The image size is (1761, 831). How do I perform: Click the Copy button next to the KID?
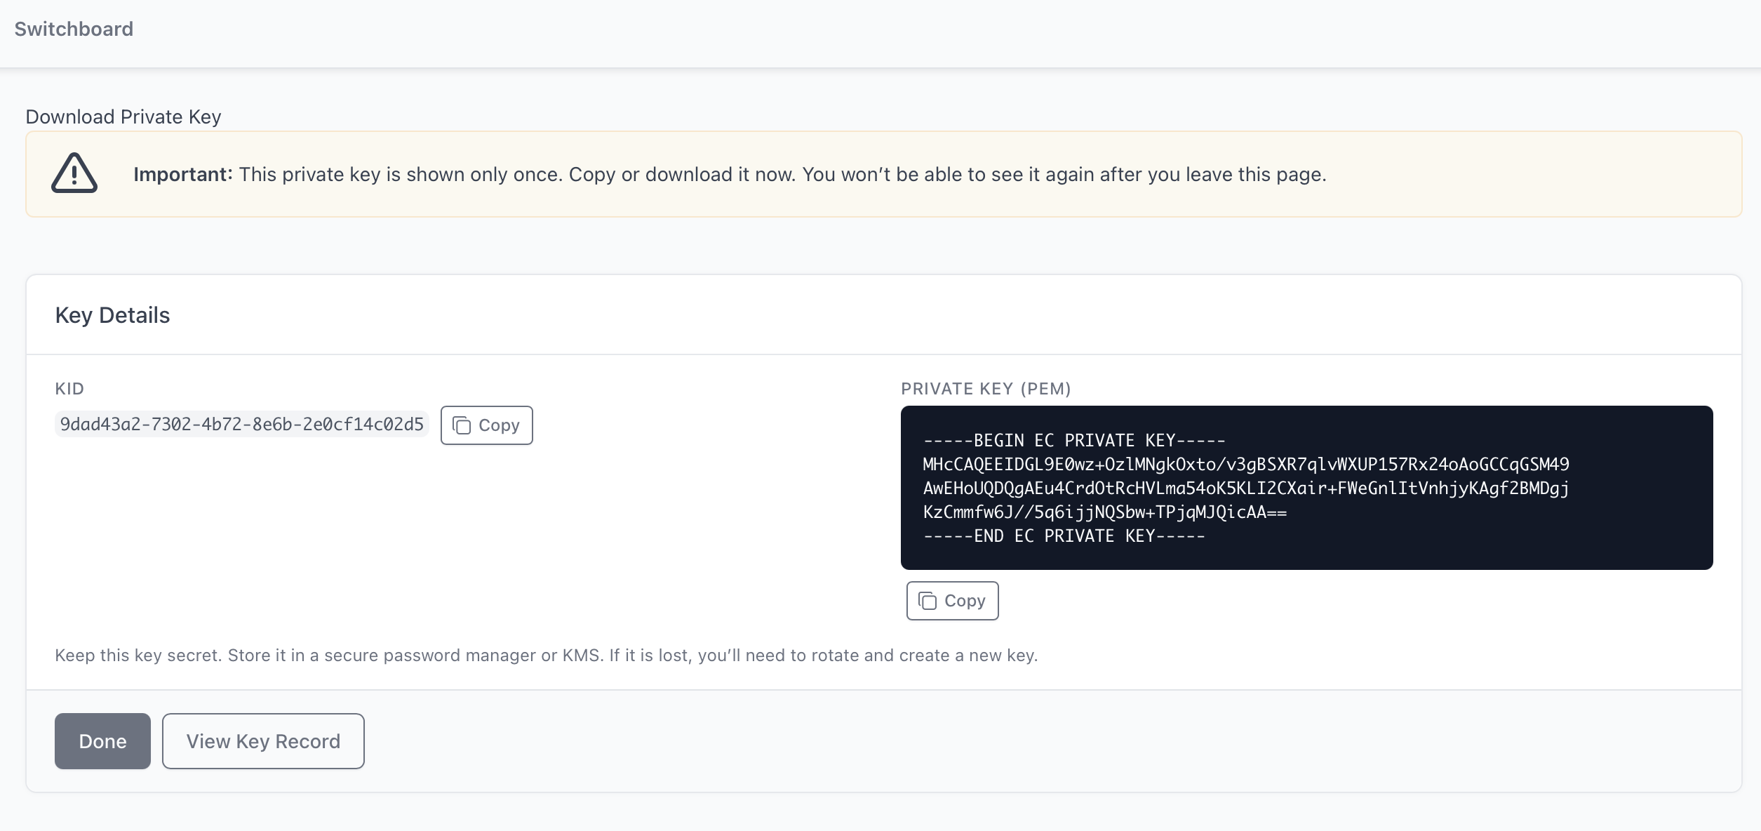[486, 425]
